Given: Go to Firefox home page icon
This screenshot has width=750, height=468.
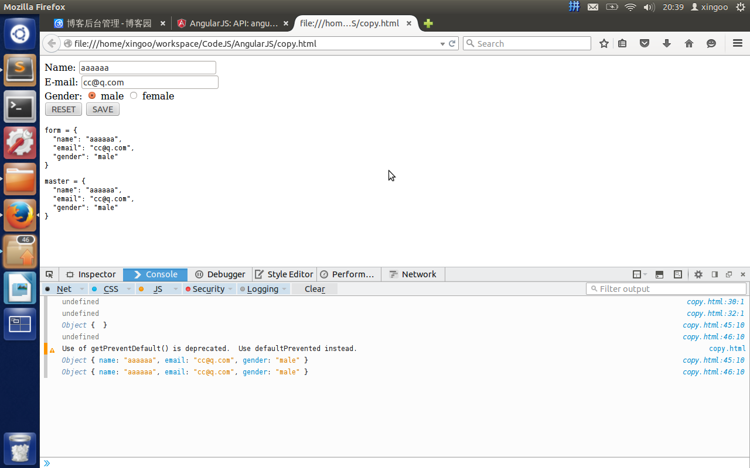Looking at the screenshot, I should pos(689,43).
